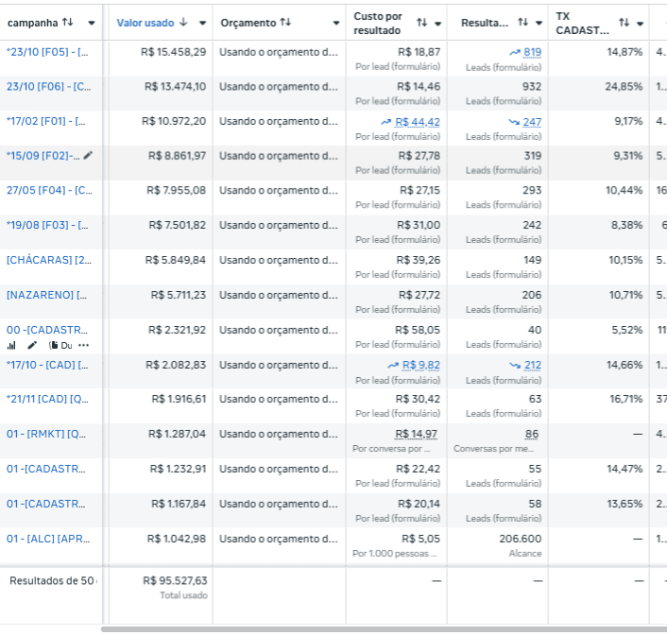This screenshot has width=667, height=635.
Task: Click the Valor usado column header
Action: tap(145, 22)
